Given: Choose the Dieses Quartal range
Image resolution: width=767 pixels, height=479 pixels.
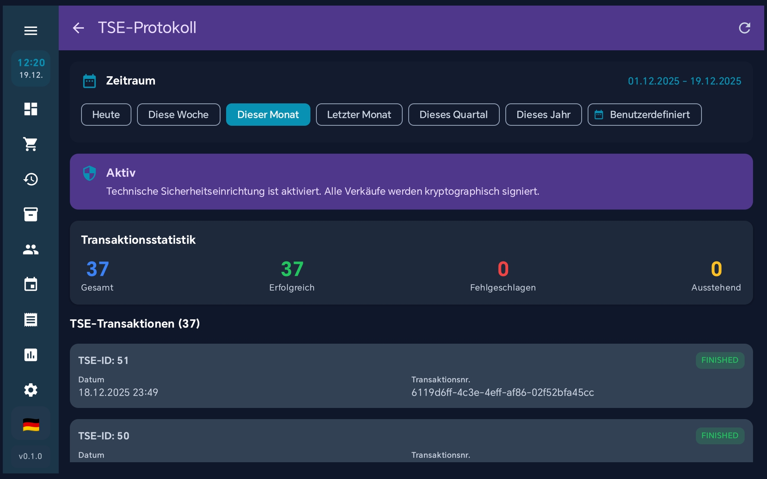Looking at the screenshot, I should tap(453, 115).
